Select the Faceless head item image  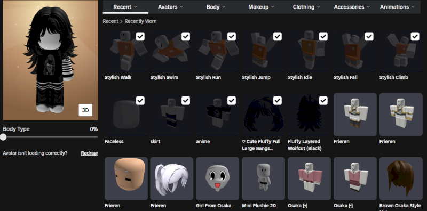pyautogui.click(x=126, y=115)
